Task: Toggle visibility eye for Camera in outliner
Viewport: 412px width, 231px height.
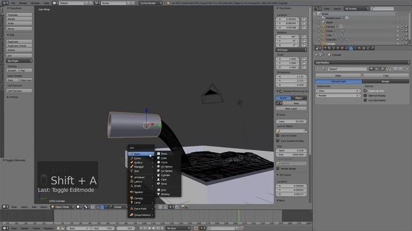Action: (398, 27)
